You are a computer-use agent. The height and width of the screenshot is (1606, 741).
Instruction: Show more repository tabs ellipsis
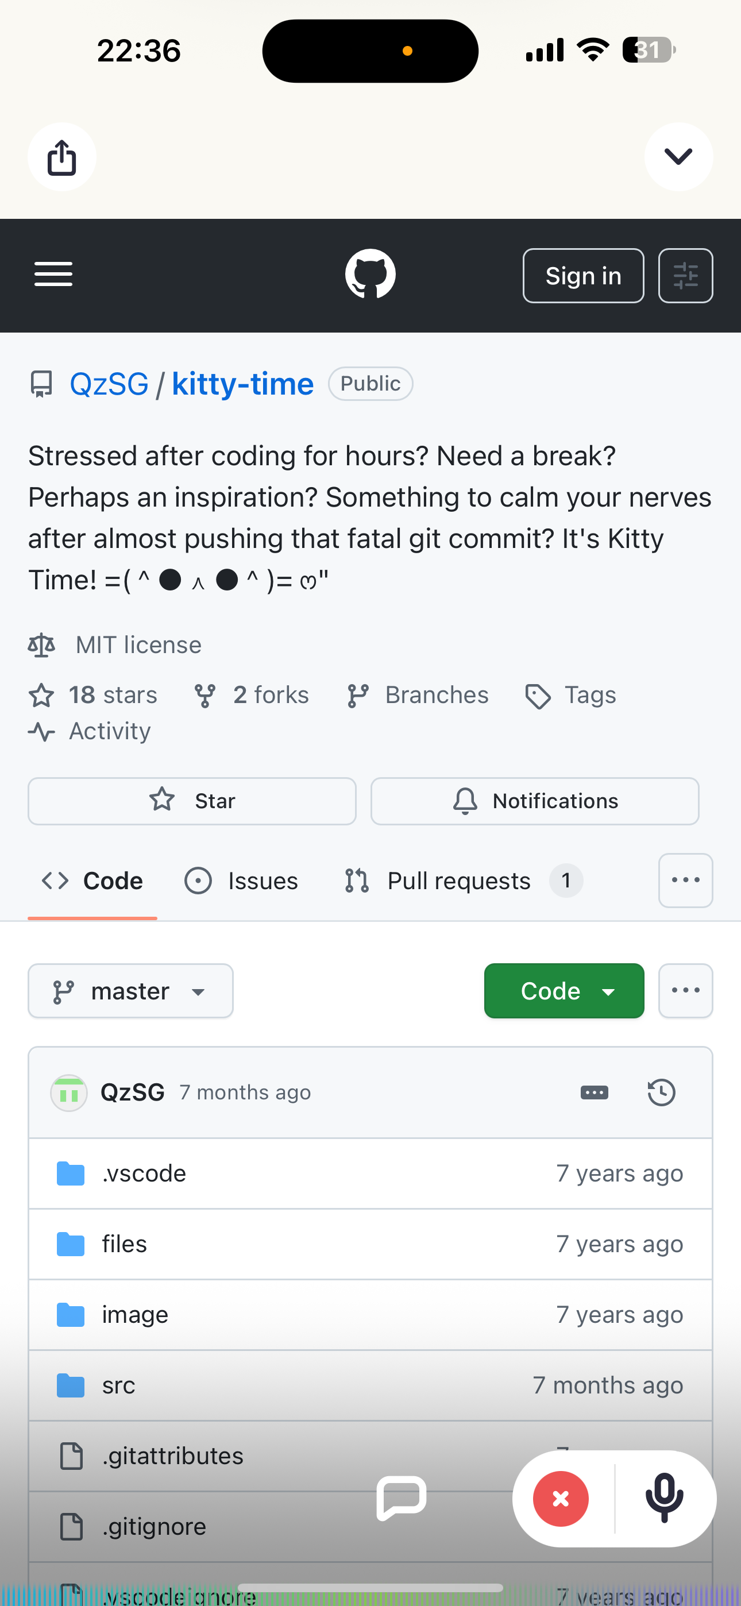point(685,881)
